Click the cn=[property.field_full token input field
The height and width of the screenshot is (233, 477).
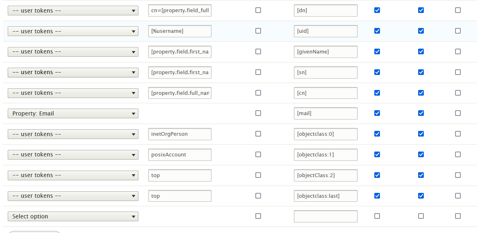pos(180,11)
